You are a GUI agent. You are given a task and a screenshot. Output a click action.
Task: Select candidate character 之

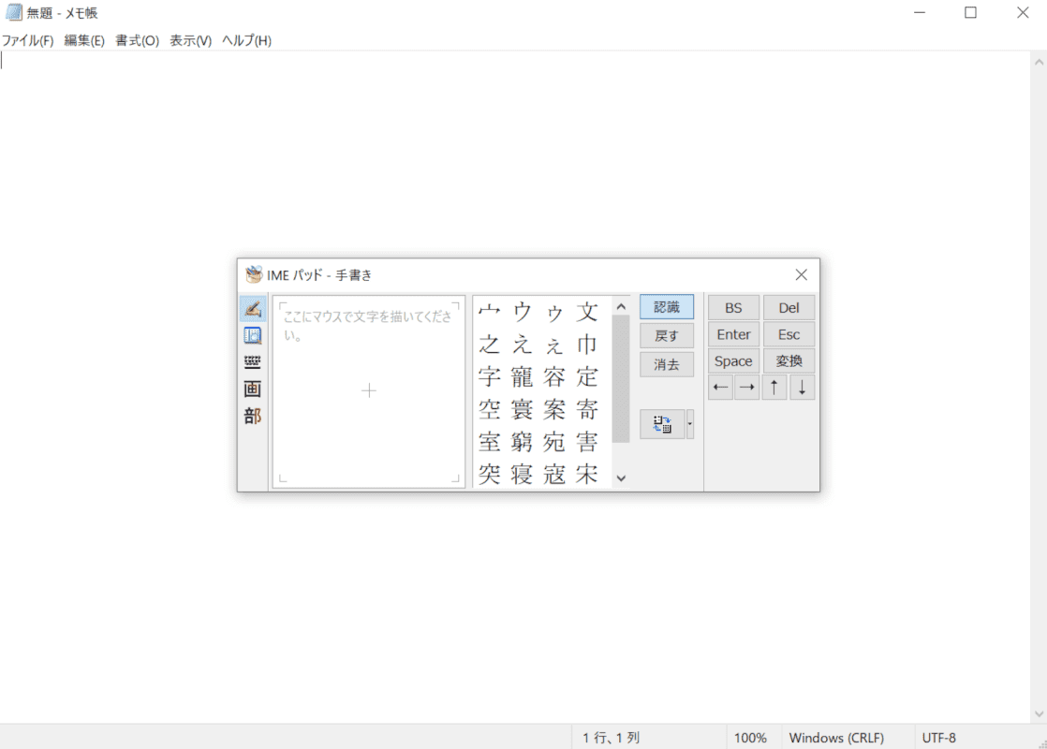click(x=490, y=345)
